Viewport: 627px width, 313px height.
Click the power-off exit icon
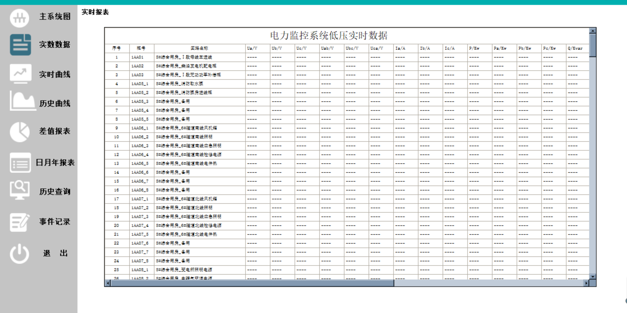(x=19, y=253)
